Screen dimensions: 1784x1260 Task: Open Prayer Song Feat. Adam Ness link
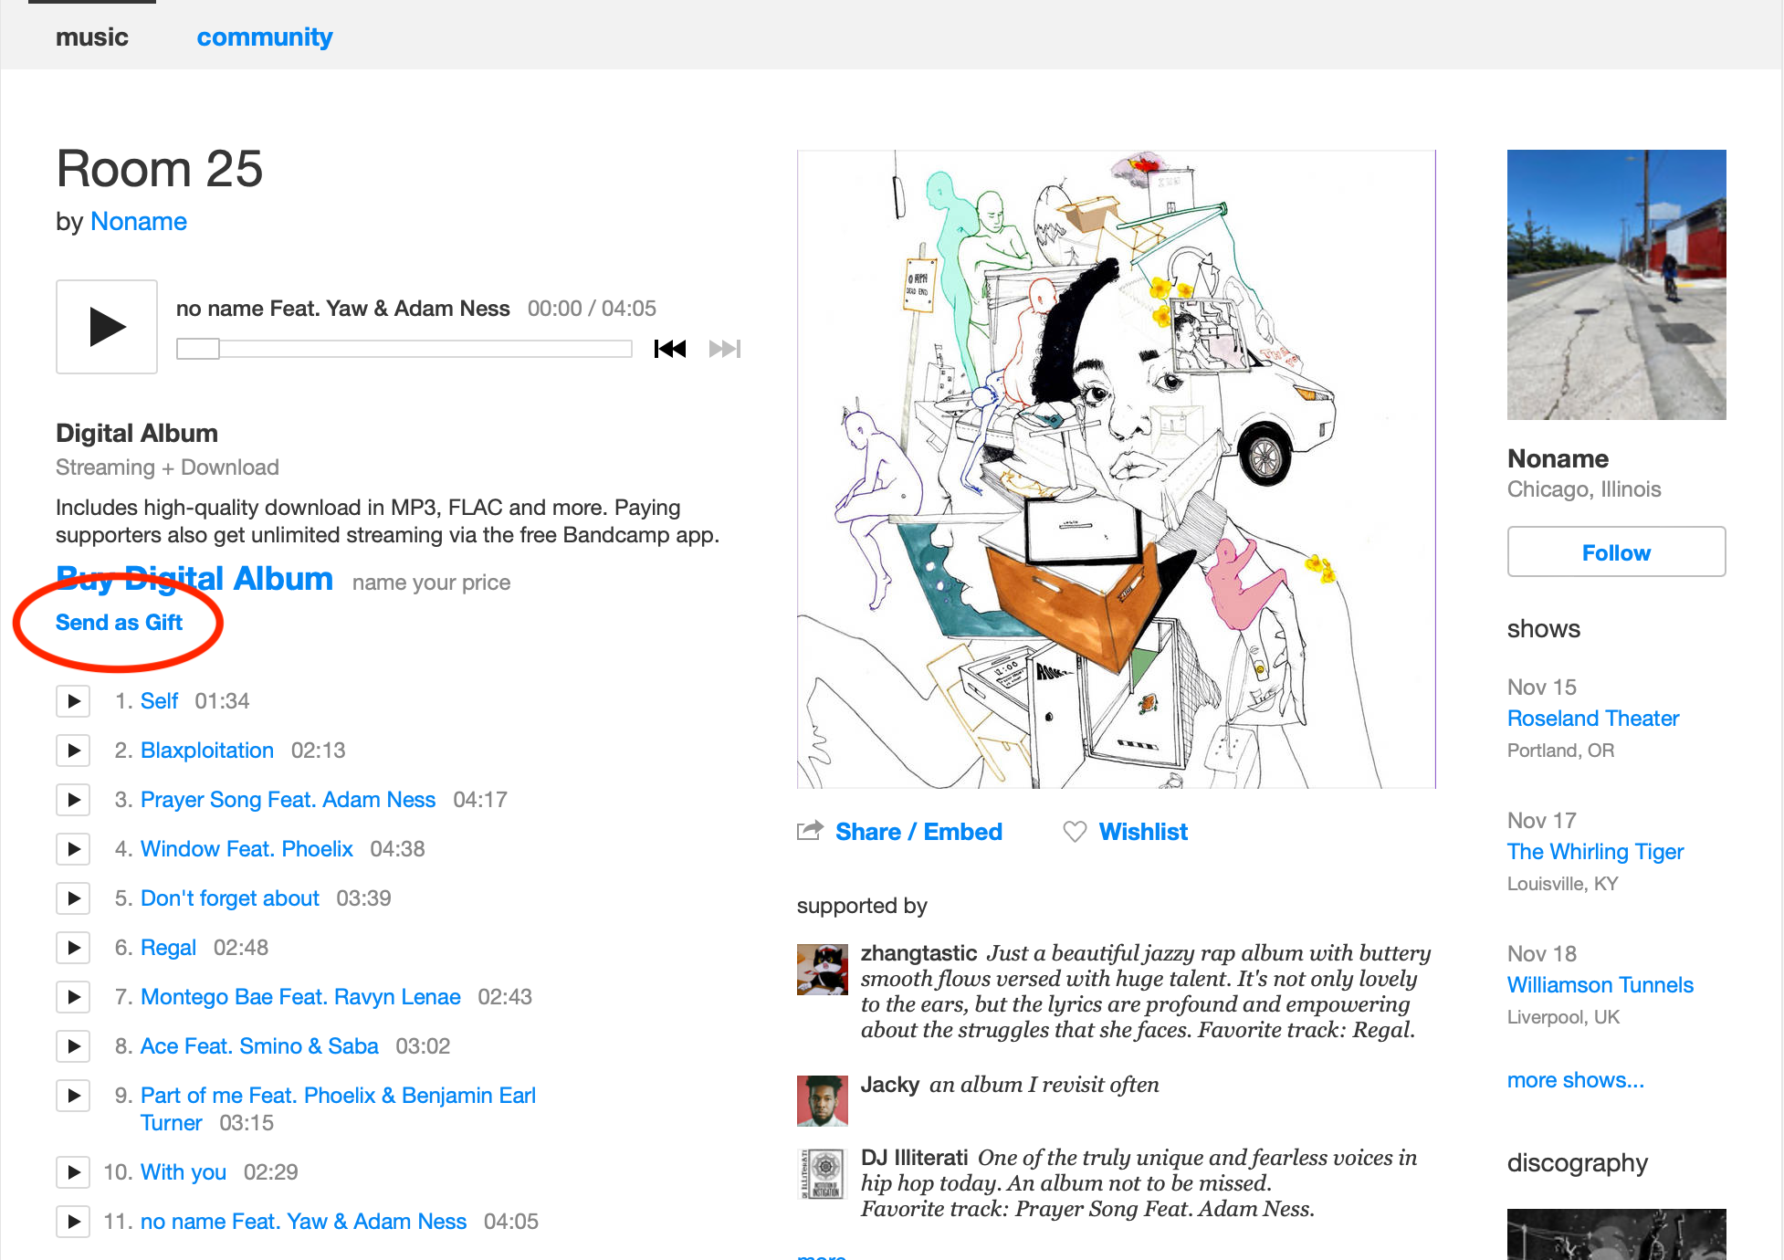[289, 800]
